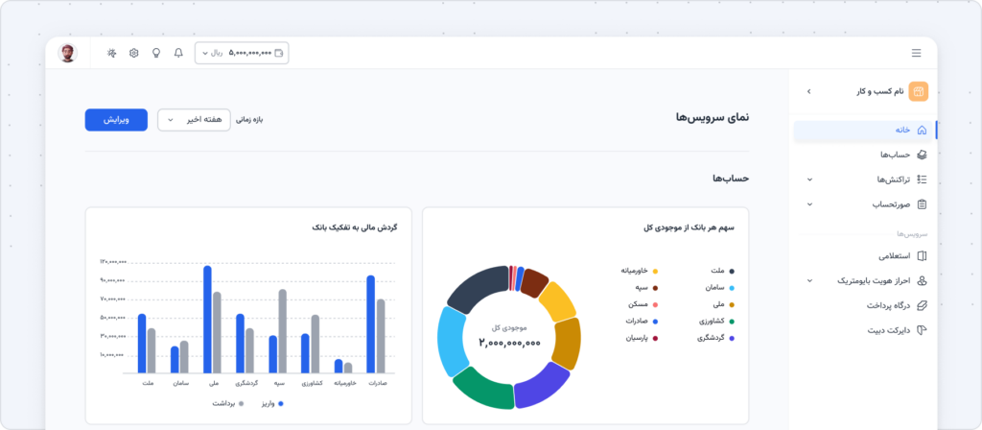
Task: Open the هفته اخیر time range dropdown
Action: point(194,120)
